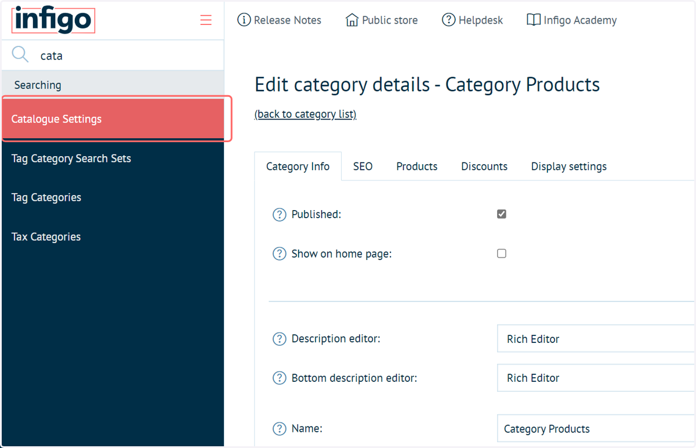696x448 pixels.
Task: Open the Bottom description editor dropdown
Action: (x=596, y=378)
